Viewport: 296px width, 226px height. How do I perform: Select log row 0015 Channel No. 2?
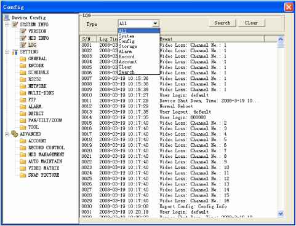click(178, 123)
